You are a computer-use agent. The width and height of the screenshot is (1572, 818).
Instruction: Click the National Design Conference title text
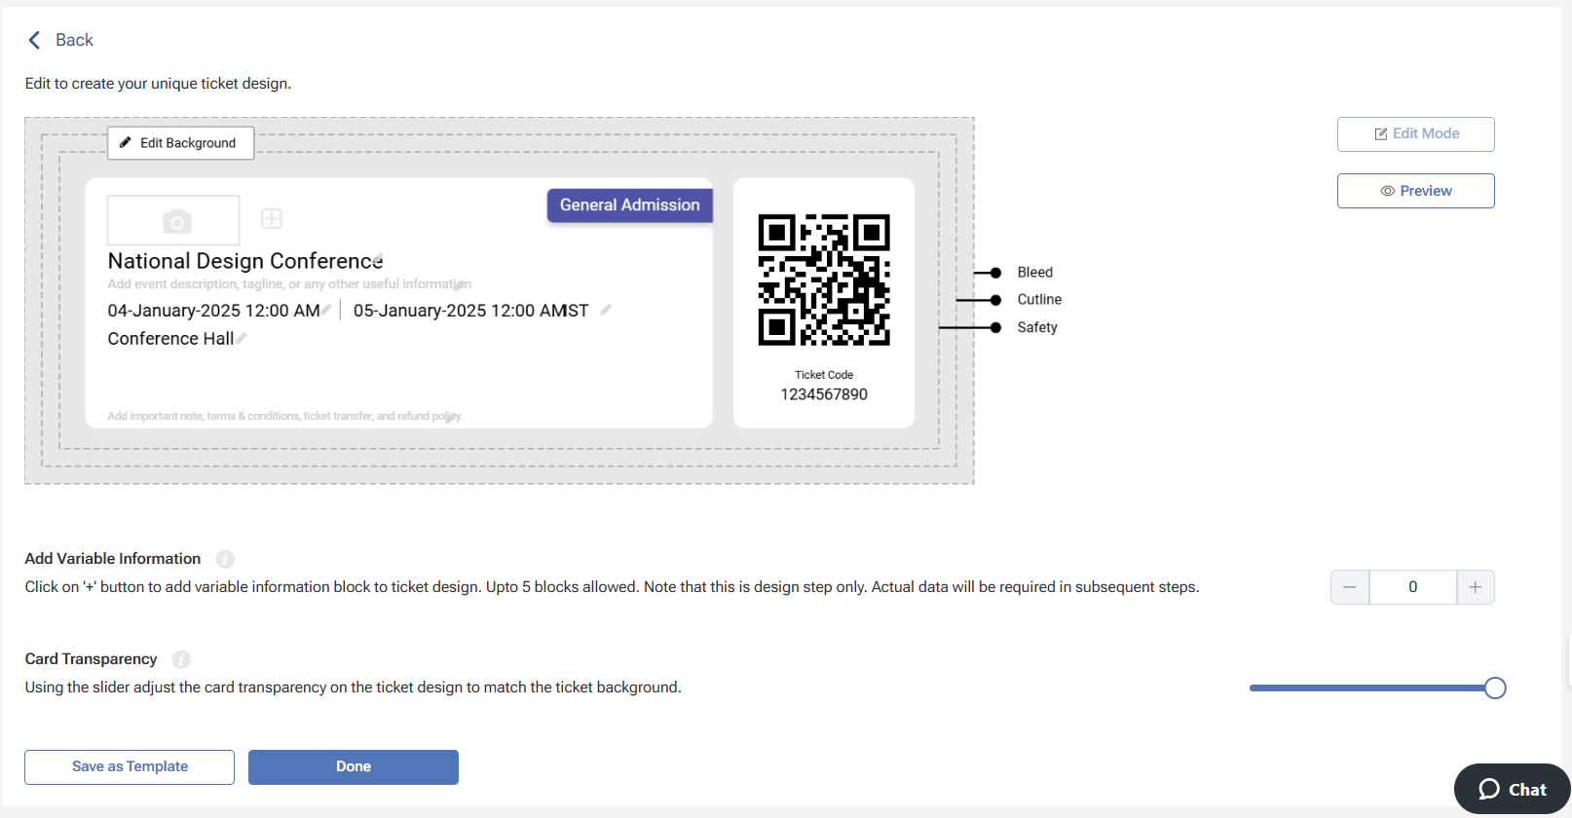click(x=245, y=261)
